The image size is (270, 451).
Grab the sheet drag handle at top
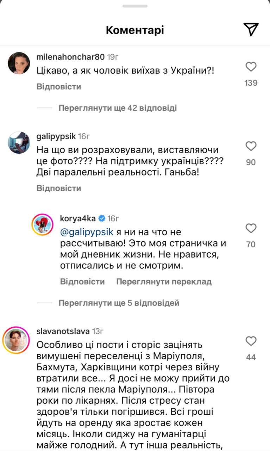(x=135, y=6)
